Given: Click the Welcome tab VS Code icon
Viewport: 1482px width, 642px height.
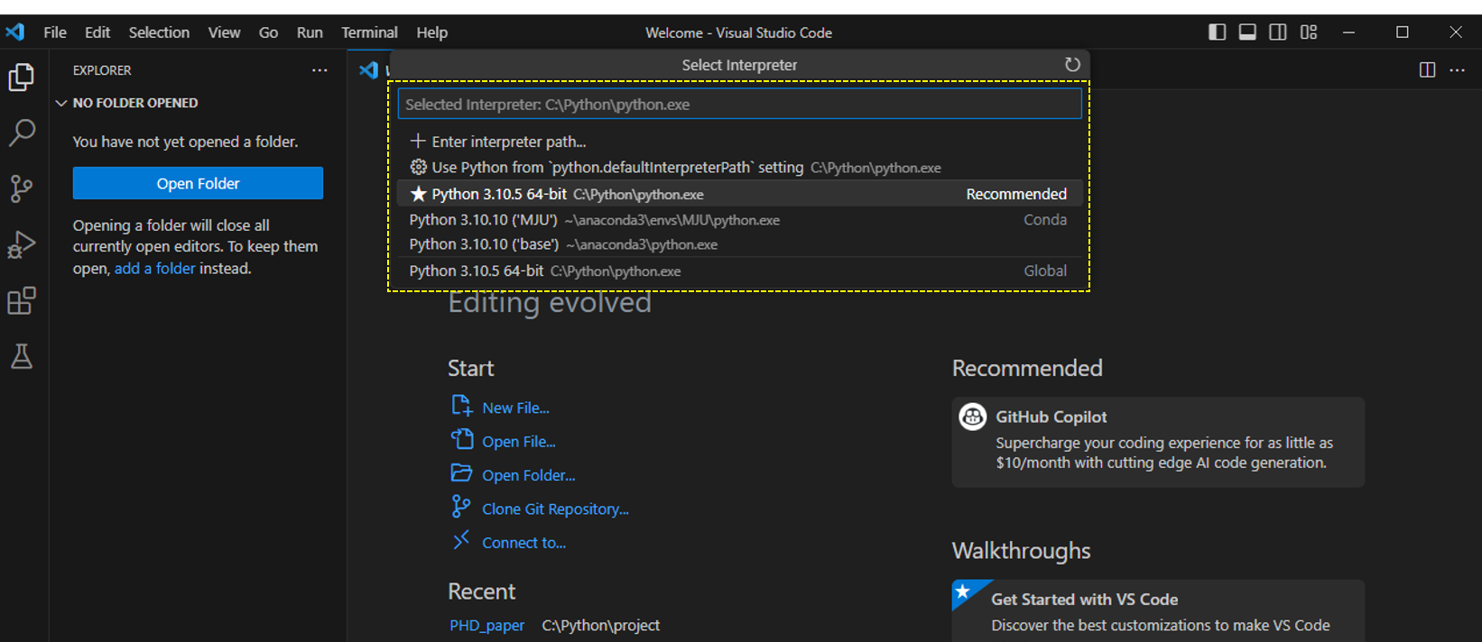Looking at the screenshot, I should pos(368,70).
